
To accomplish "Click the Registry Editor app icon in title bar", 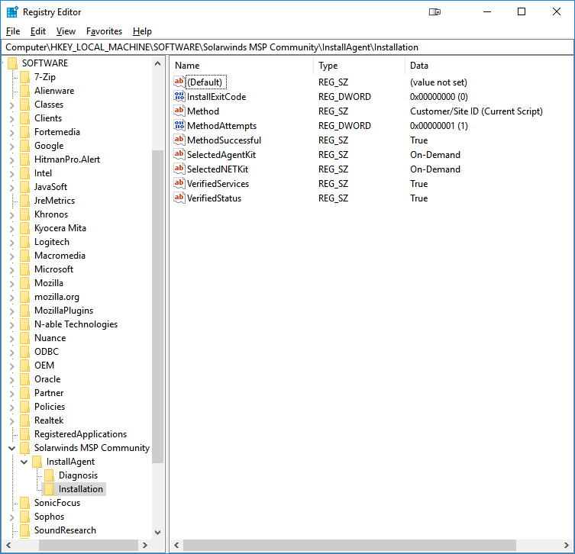I will pos(12,12).
